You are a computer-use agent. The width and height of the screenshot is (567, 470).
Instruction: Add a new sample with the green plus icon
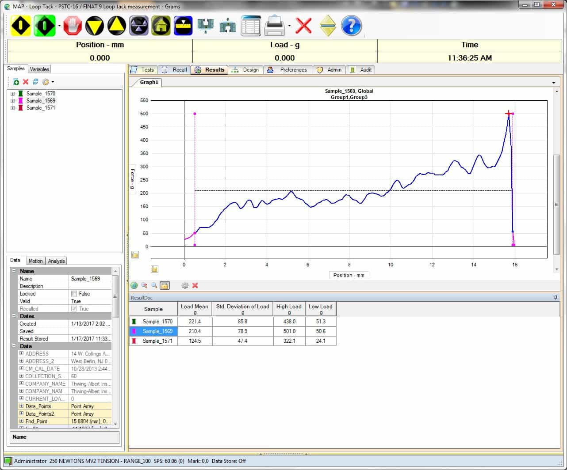16,82
